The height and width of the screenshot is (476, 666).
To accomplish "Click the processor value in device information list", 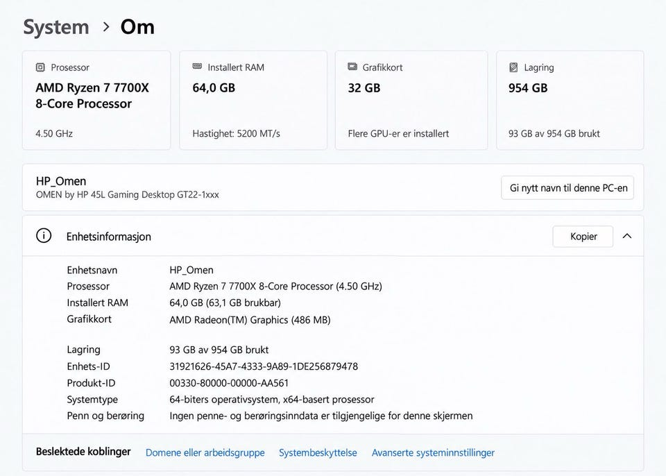I will 275,287.
